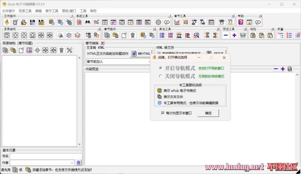Select 关闭导航模式 radio option

(x=161, y=76)
